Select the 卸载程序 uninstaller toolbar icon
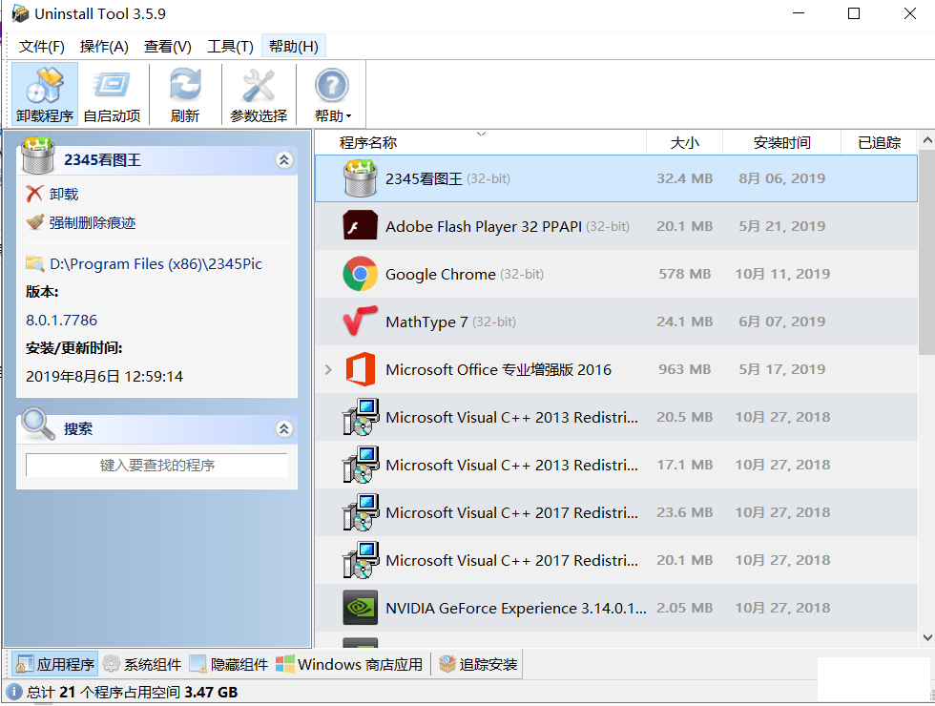This screenshot has width=935, height=706. tap(45, 93)
